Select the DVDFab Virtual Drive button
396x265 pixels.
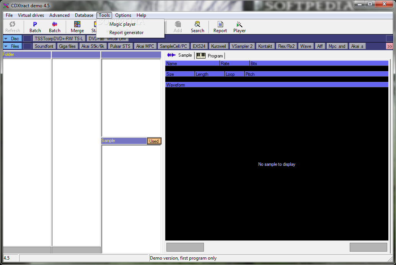108,39
